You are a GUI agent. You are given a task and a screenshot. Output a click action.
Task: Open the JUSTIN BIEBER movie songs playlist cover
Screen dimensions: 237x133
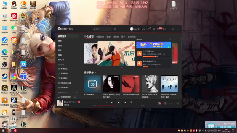150,84
